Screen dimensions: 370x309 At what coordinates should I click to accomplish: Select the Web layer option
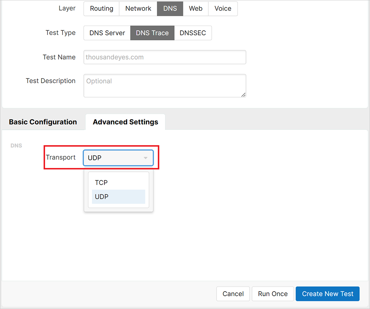pyautogui.click(x=195, y=9)
